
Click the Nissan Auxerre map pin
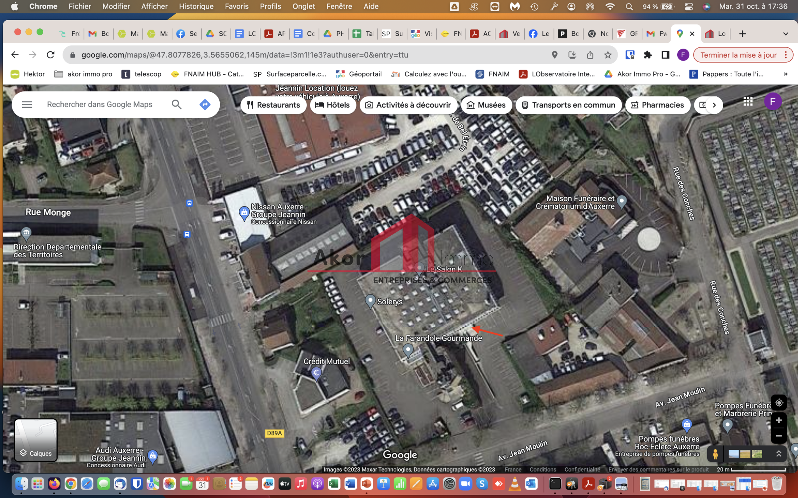pyautogui.click(x=244, y=214)
